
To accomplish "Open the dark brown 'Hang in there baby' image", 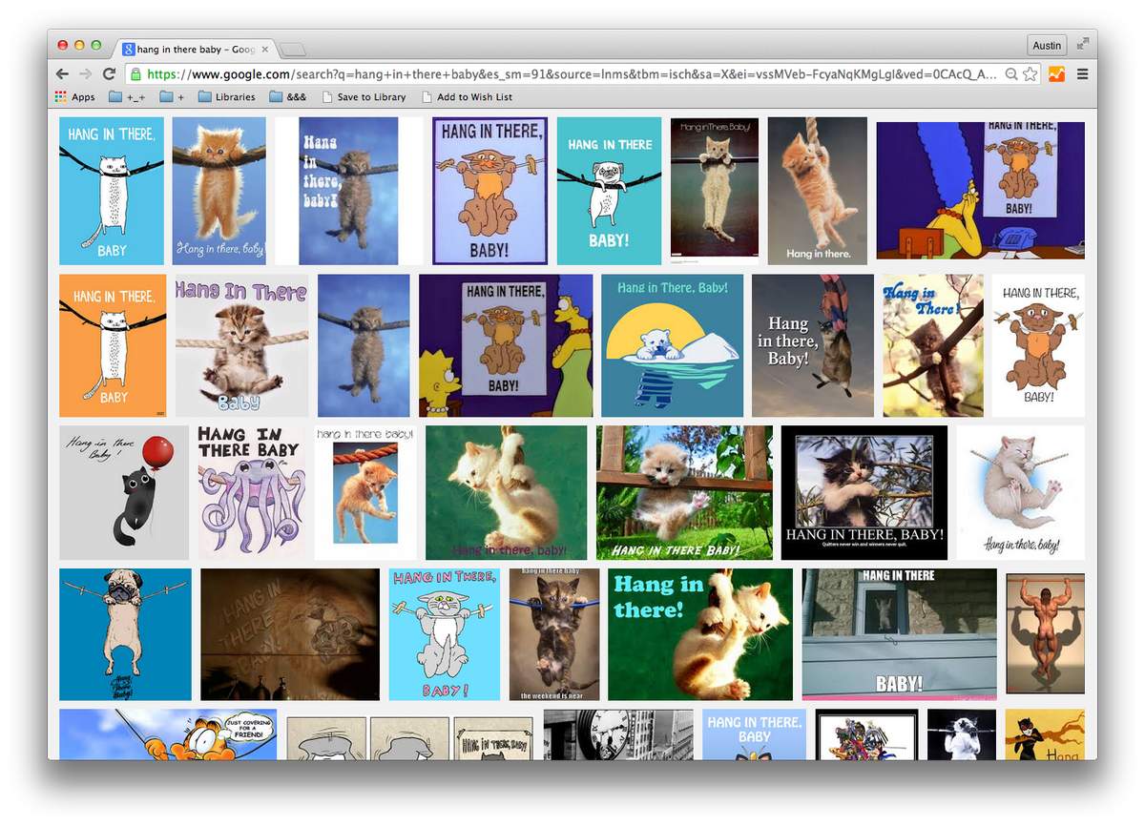I will 290,634.
